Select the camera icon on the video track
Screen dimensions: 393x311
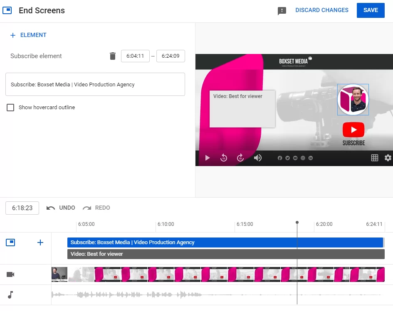point(10,274)
